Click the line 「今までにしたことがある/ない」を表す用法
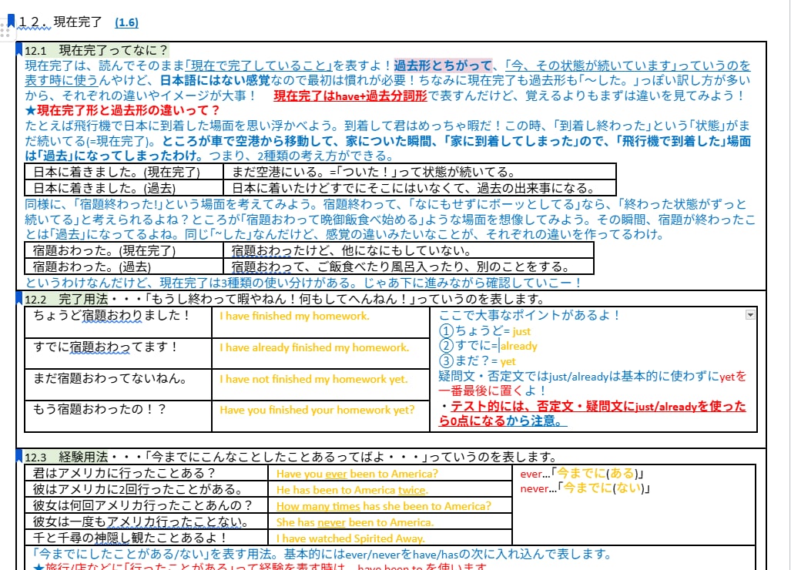The width and height of the screenshot is (791, 570). pos(322,555)
